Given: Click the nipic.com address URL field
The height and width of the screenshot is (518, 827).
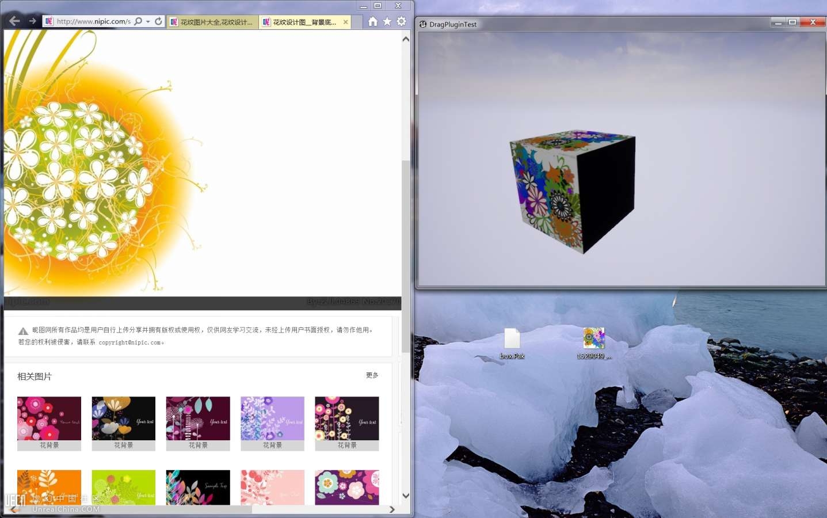Looking at the screenshot, I should [92, 21].
